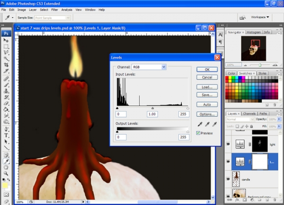The image size is (284, 205).
Task: Select the Path Selection tool
Action: click(x=6, y=141)
